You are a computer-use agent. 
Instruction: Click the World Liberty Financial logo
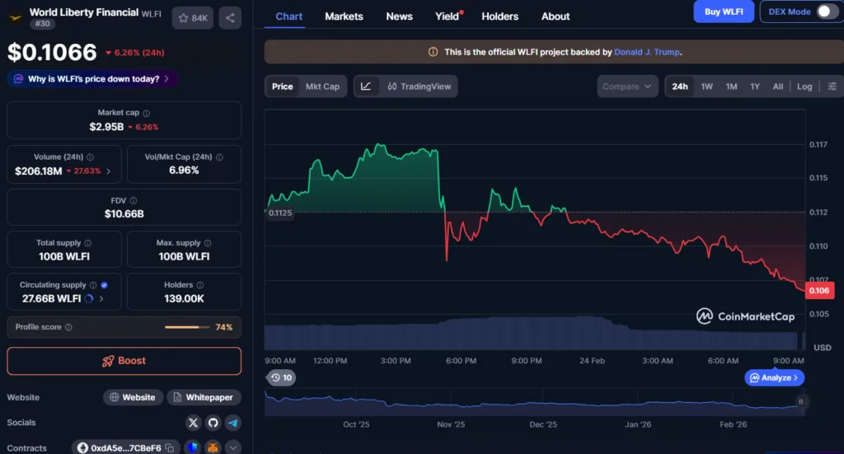point(15,18)
